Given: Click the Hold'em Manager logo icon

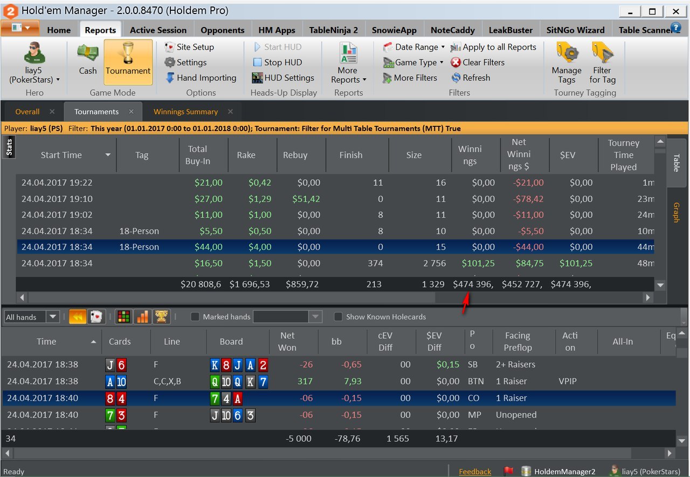Looking at the screenshot, I should [x=10, y=10].
